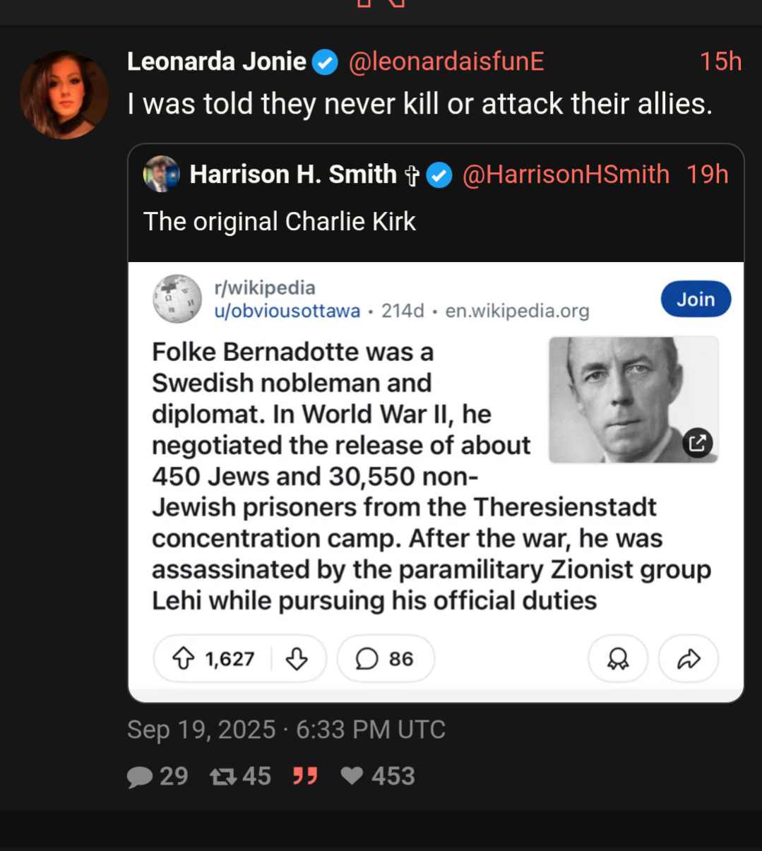Open Leonarda Jonie's profile avatar

tap(64, 95)
